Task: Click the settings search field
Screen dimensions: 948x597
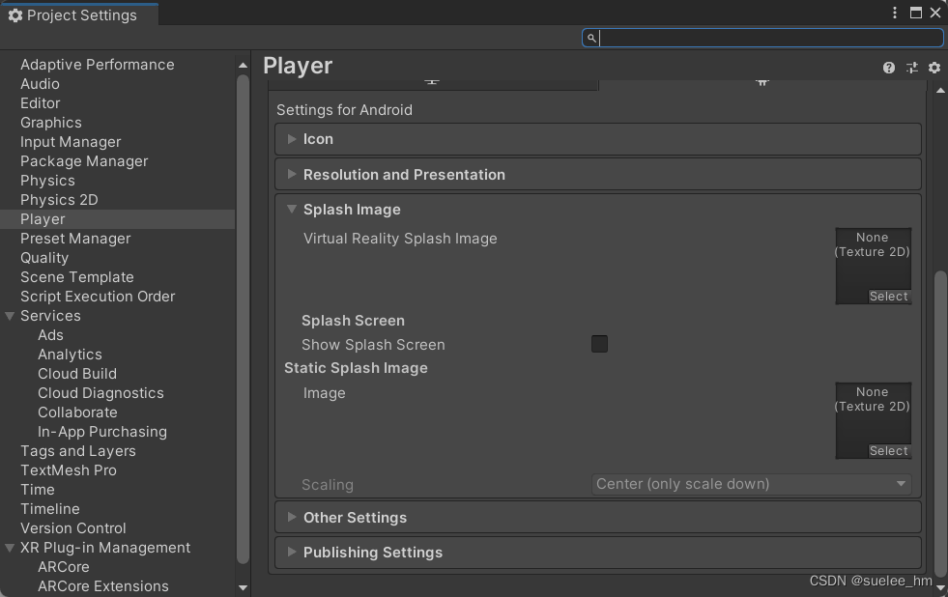Action: pos(762,38)
